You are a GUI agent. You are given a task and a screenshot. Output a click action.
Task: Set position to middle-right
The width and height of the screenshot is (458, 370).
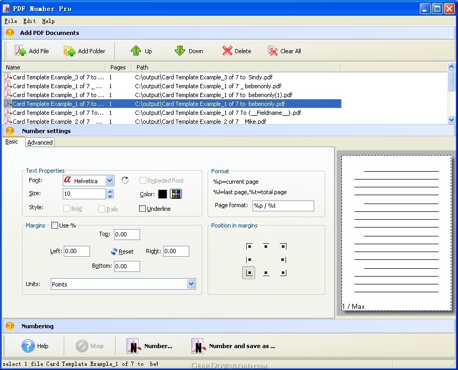click(x=283, y=259)
